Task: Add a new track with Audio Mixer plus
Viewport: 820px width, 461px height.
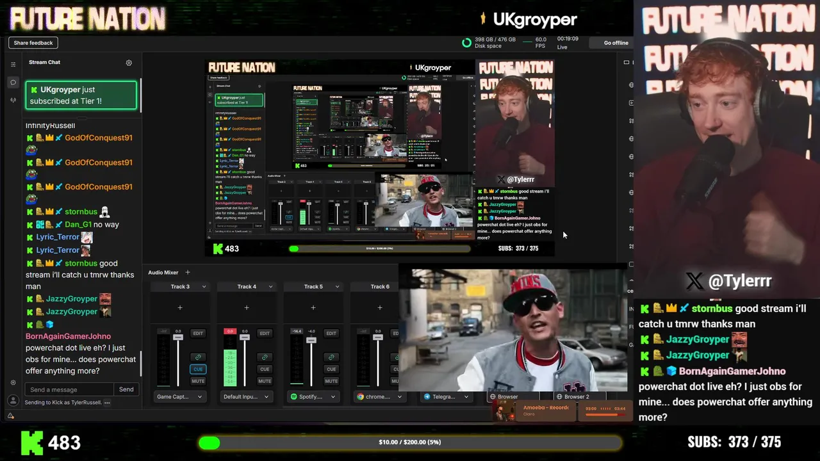Action: [187, 273]
